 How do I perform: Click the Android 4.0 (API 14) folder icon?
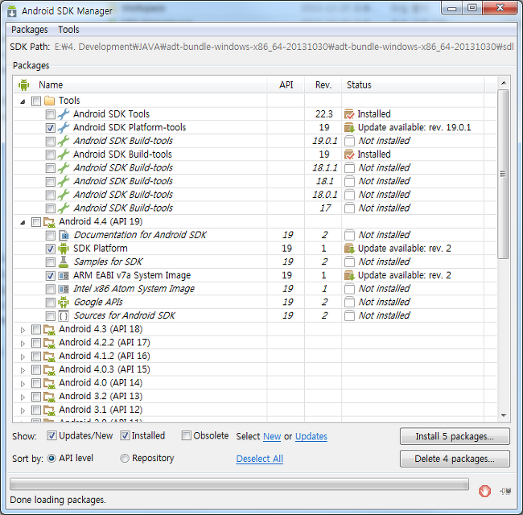click(x=49, y=383)
